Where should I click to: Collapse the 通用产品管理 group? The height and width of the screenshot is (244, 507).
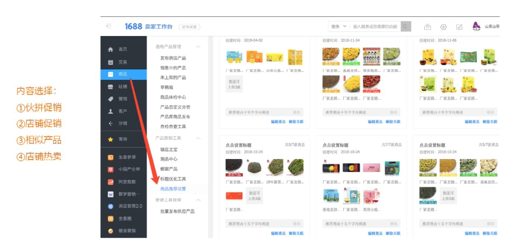198,47
